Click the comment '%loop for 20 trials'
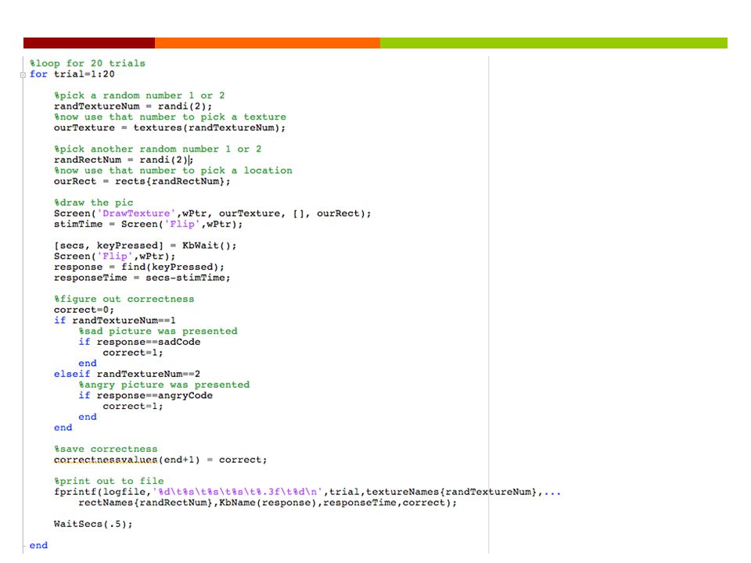The width and height of the screenshot is (751, 563). coord(87,63)
